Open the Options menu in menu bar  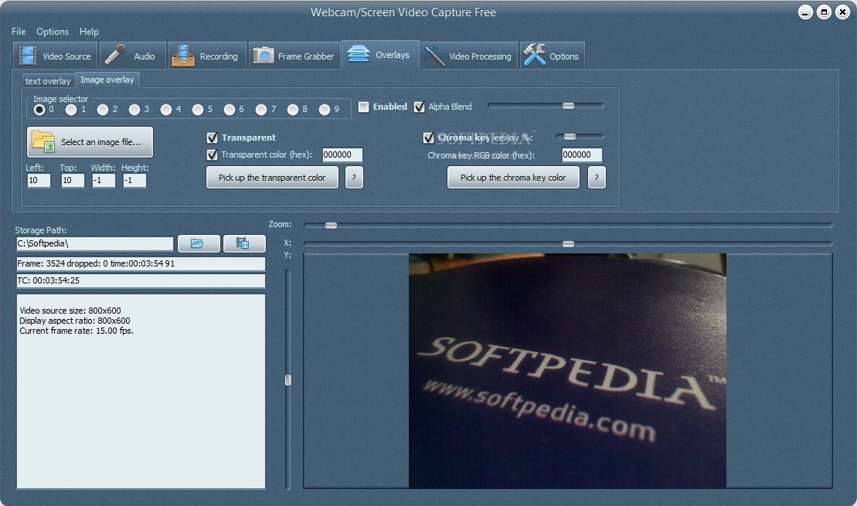(x=53, y=32)
